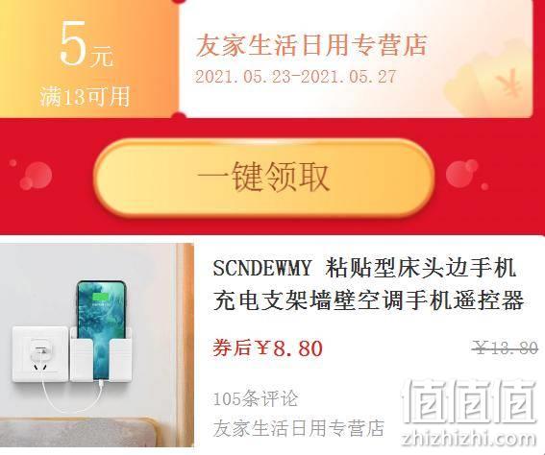
Task: Click the wall socket charger in product image
Action: pyautogui.click(x=40, y=354)
